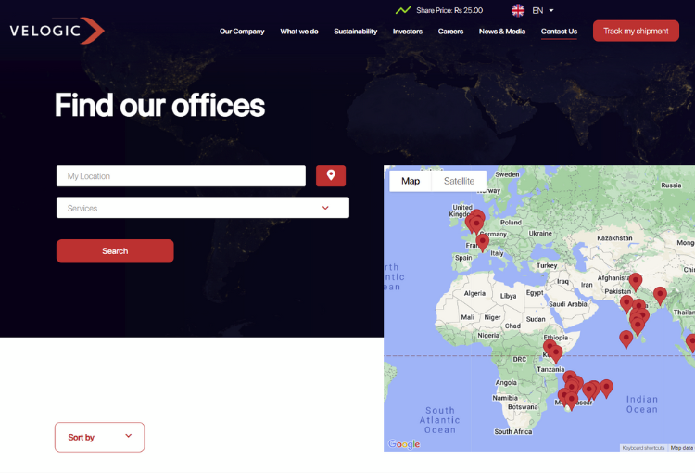Navigate to Careers
This screenshot has height=473, width=695.
click(450, 32)
